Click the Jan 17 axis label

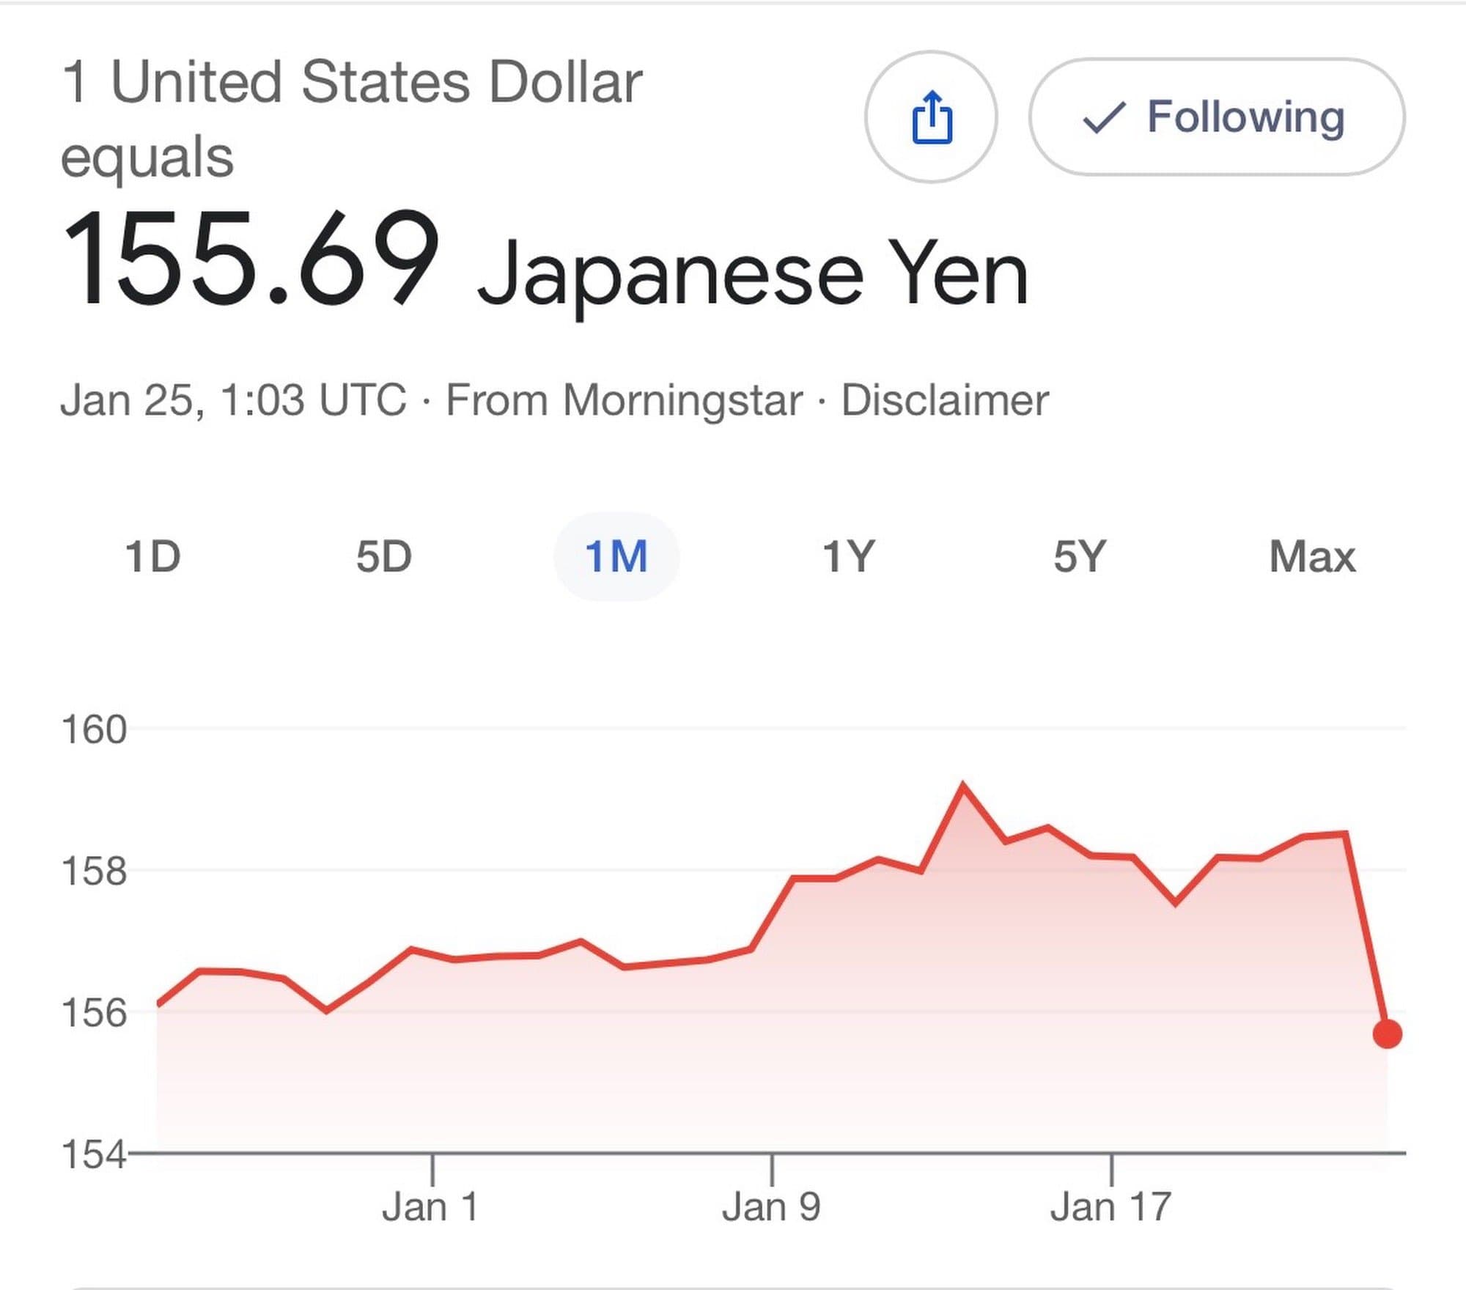1110,1207
